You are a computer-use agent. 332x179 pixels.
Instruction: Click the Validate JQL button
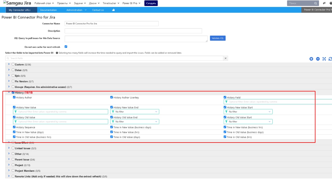[218, 38]
